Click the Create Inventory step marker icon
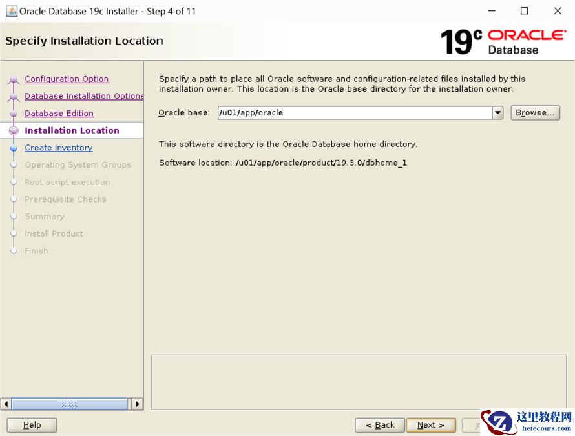Screen dimensions: 575x436 14,148
